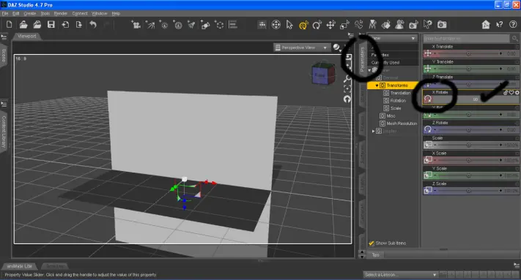The width and height of the screenshot is (521, 280).
Task: Click the Import file icon
Action: pos(65,25)
